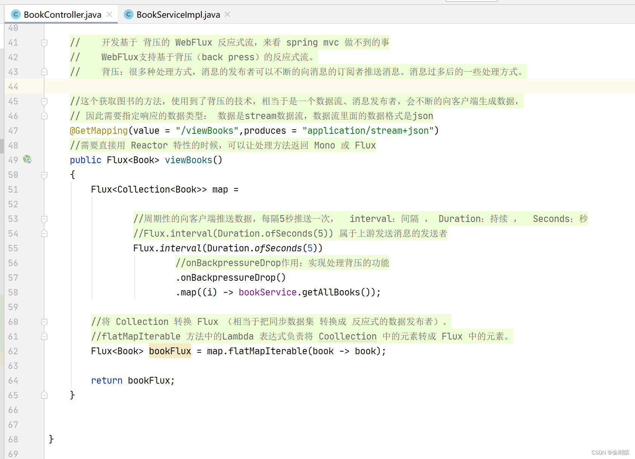Click the number 5 literal in ofSeconds
The height and width of the screenshot is (459, 635).
pyautogui.click(x=310, y=248)
